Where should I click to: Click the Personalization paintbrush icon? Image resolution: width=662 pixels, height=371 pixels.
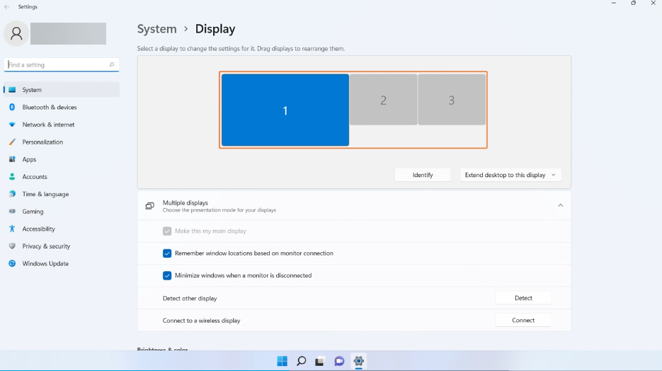point(12,142)
